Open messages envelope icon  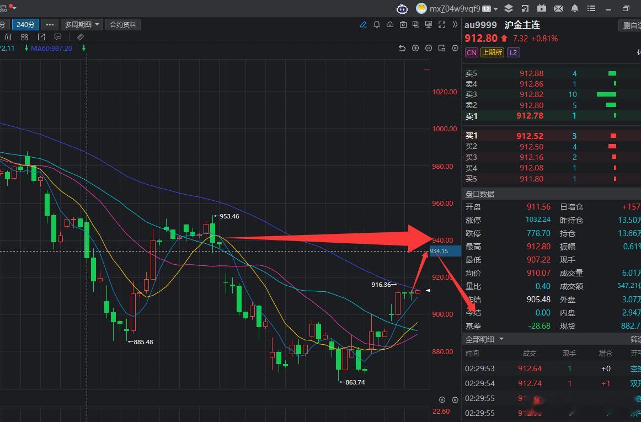tap(558, 8)
